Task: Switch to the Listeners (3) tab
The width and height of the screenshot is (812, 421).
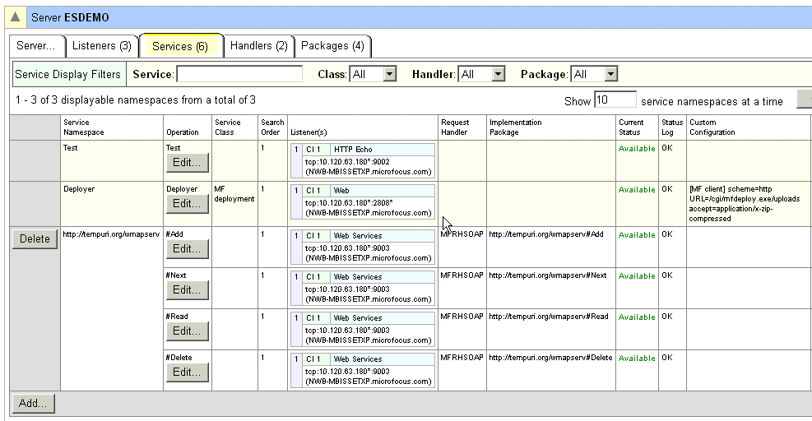Action: point(101,46)
